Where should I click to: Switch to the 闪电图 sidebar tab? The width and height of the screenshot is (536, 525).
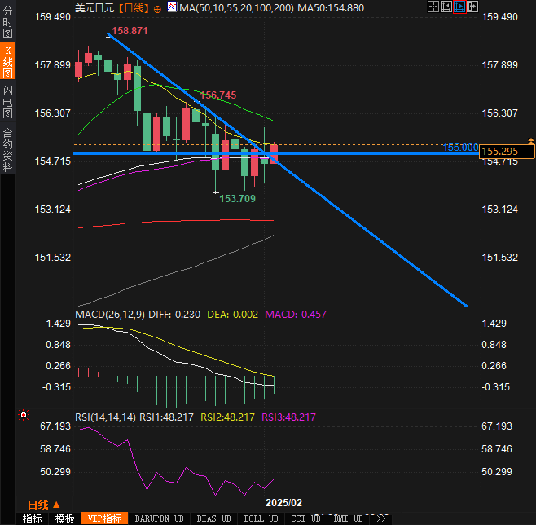[x=8, y=101]
